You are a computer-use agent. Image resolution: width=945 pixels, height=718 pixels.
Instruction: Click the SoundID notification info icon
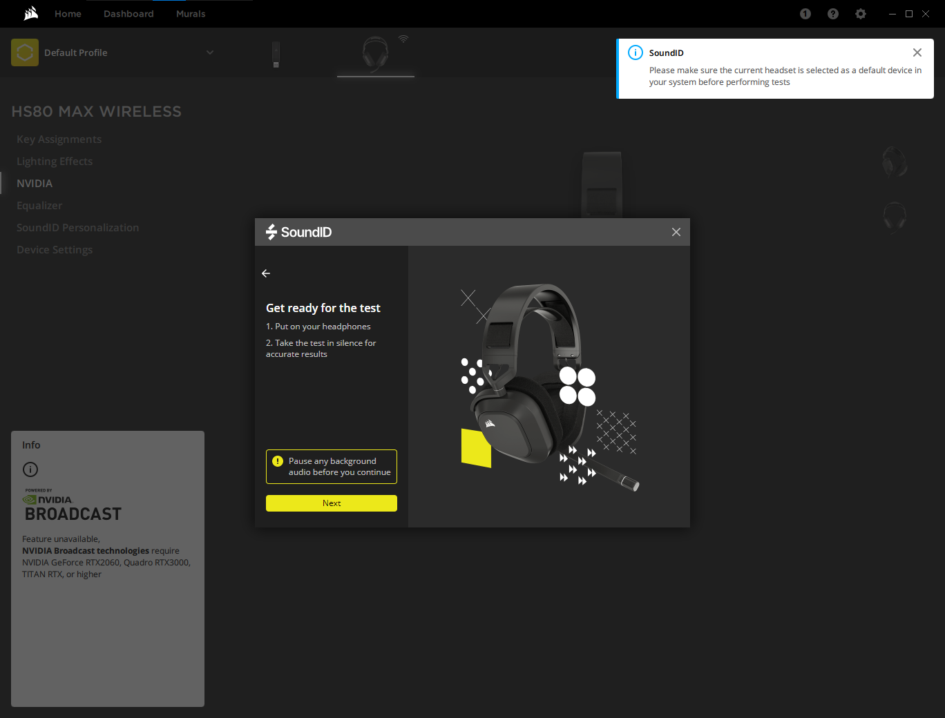point(636,52)
